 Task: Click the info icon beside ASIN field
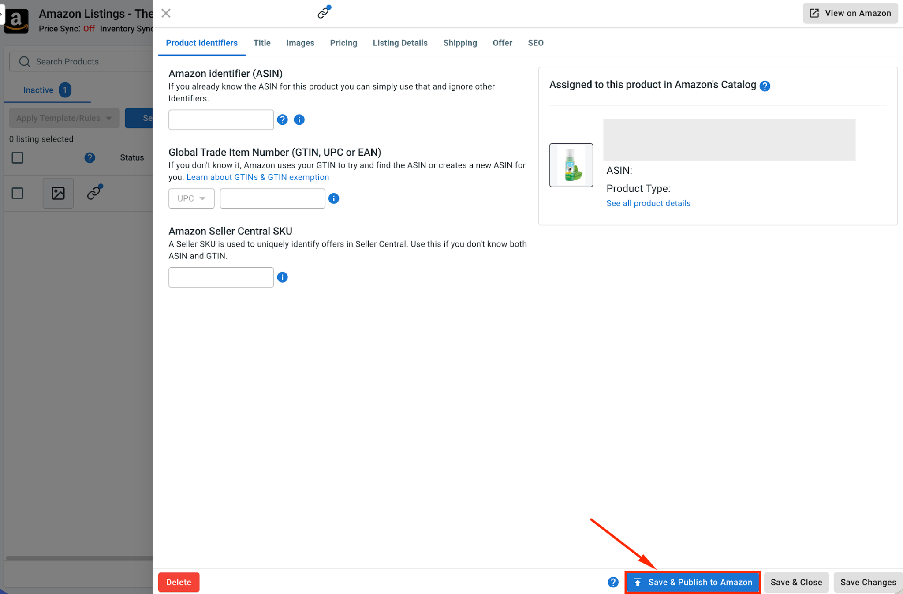(299, 120)
